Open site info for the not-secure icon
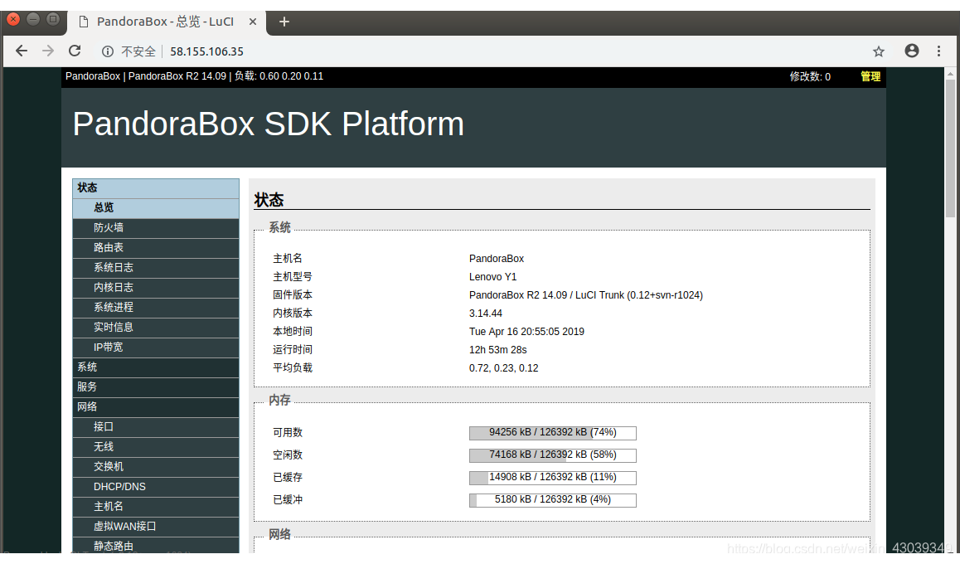 point(107,51)
